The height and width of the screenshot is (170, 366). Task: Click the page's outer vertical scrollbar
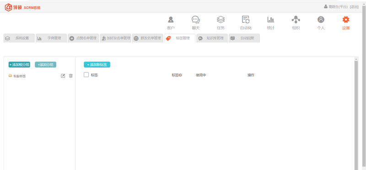[x=364, y=86]
